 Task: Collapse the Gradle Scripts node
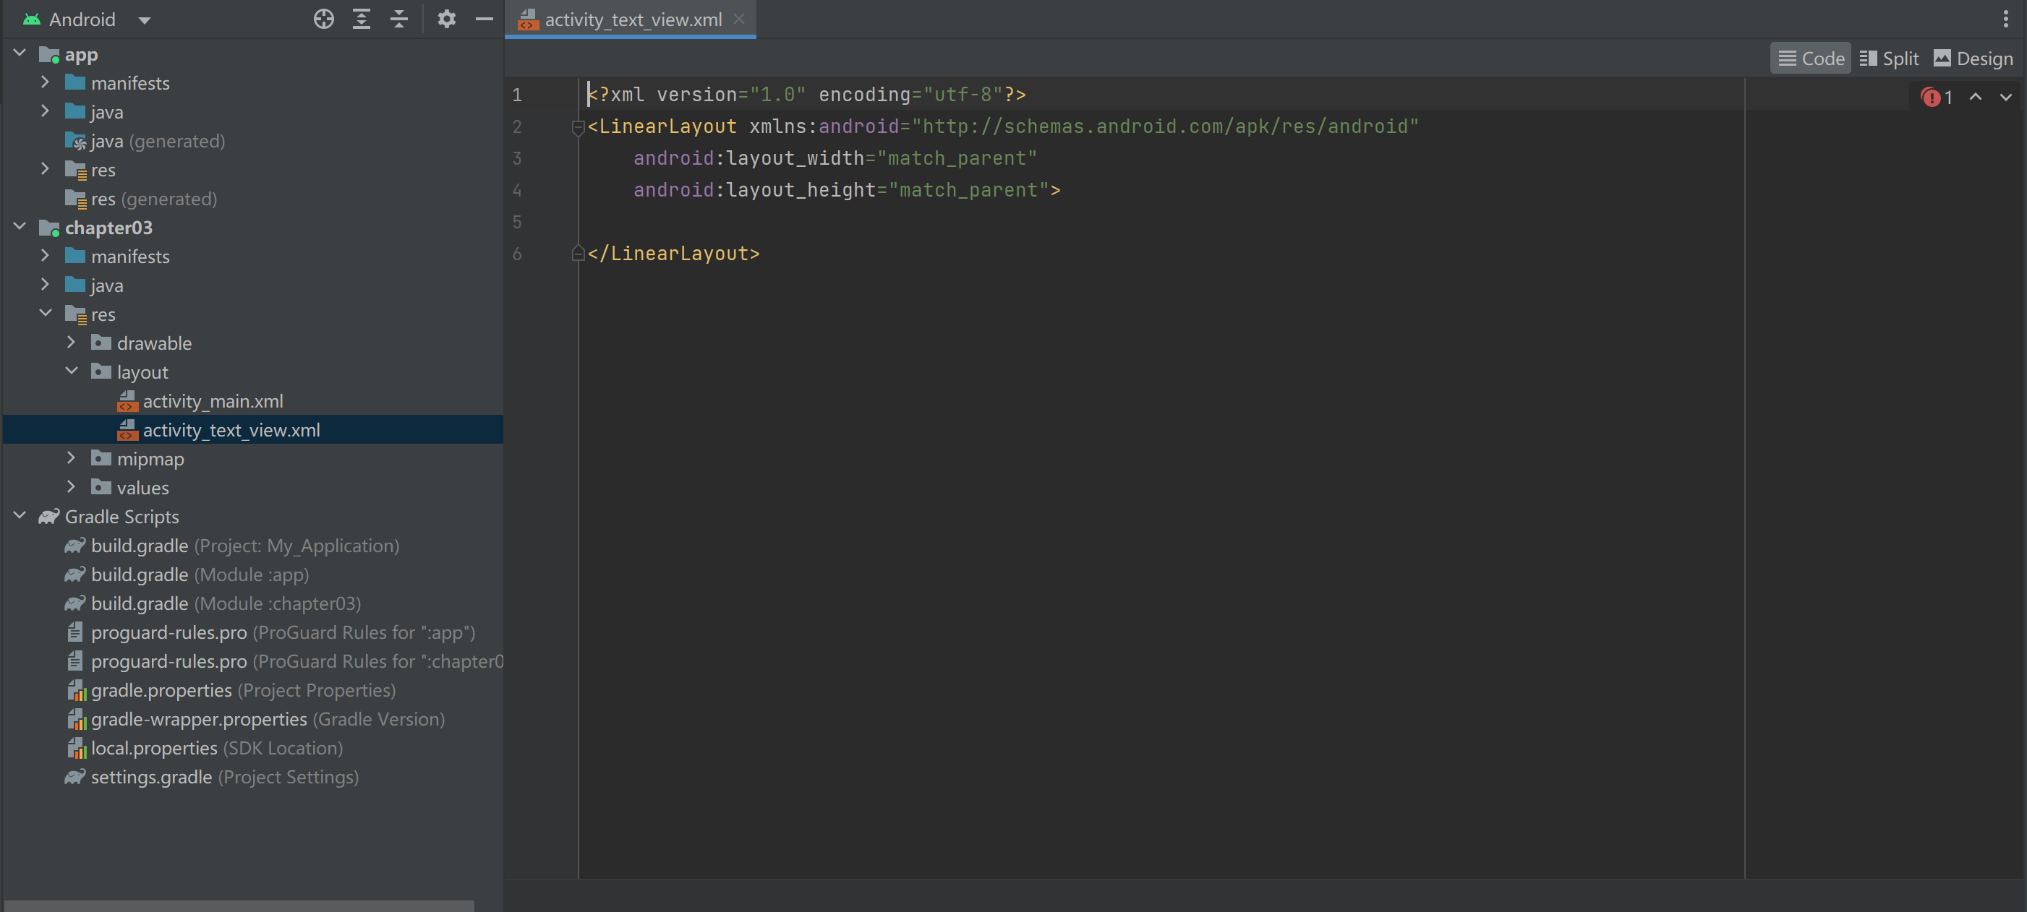pyautogui.click(x=20, y=516)
